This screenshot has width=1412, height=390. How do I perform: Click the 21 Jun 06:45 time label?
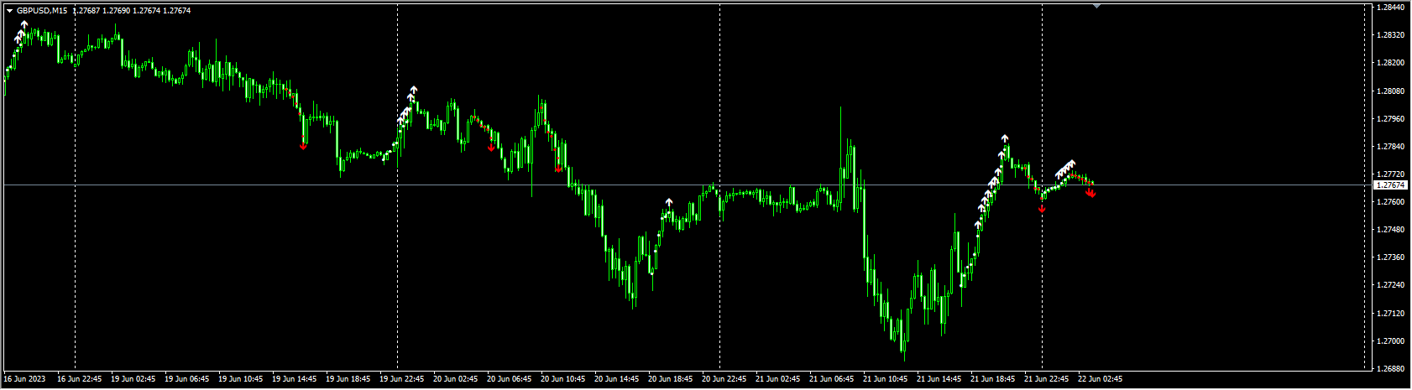click(x=831, y=379)
